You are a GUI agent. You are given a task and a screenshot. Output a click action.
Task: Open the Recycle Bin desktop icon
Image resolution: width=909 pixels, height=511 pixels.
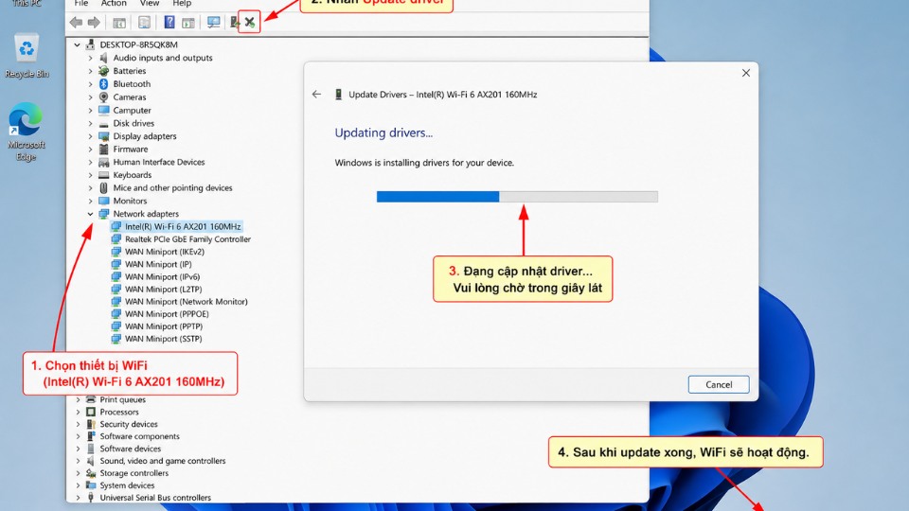[x=27, y=56]
